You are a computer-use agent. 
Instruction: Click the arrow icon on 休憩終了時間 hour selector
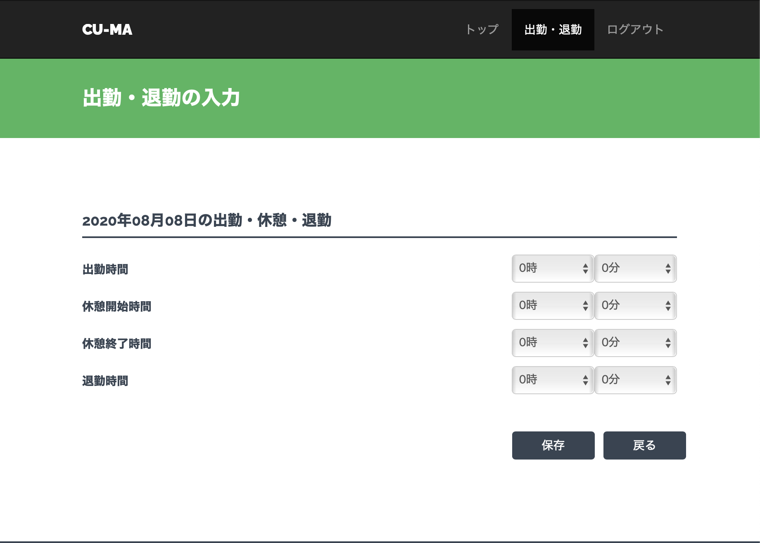pos(585,343)
